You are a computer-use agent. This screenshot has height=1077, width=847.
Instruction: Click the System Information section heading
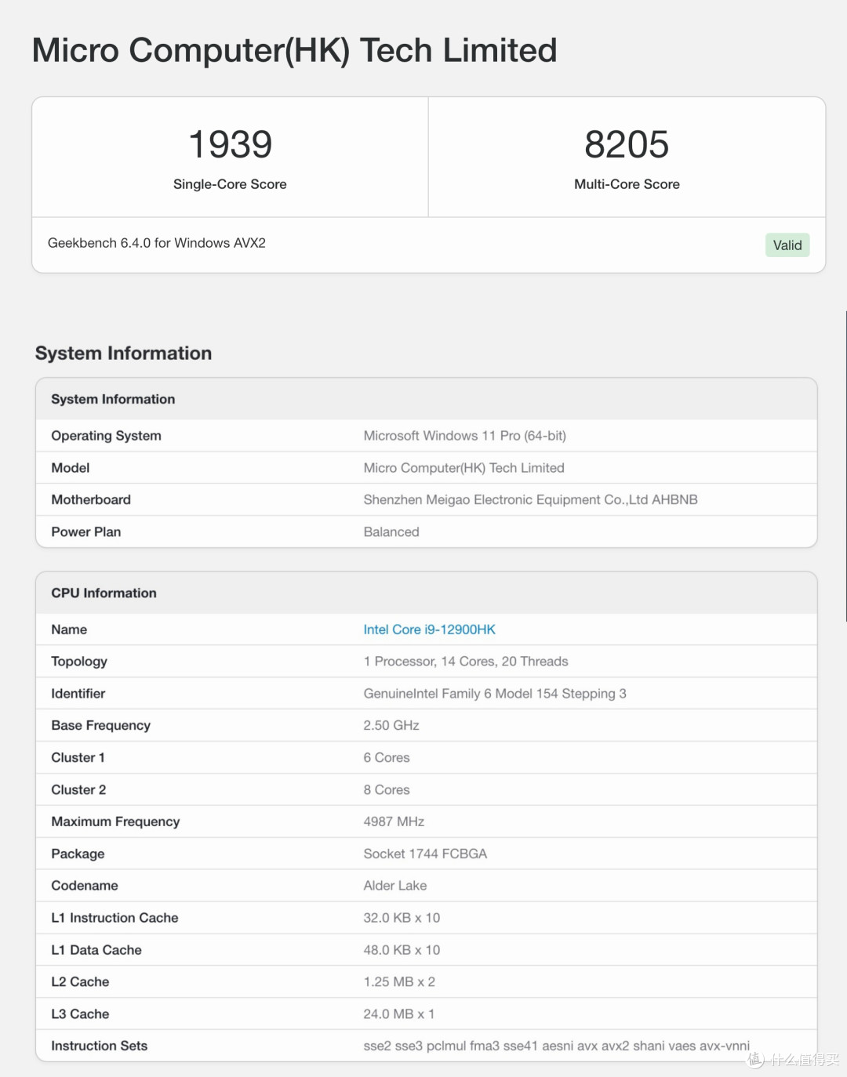click(123, 354)
